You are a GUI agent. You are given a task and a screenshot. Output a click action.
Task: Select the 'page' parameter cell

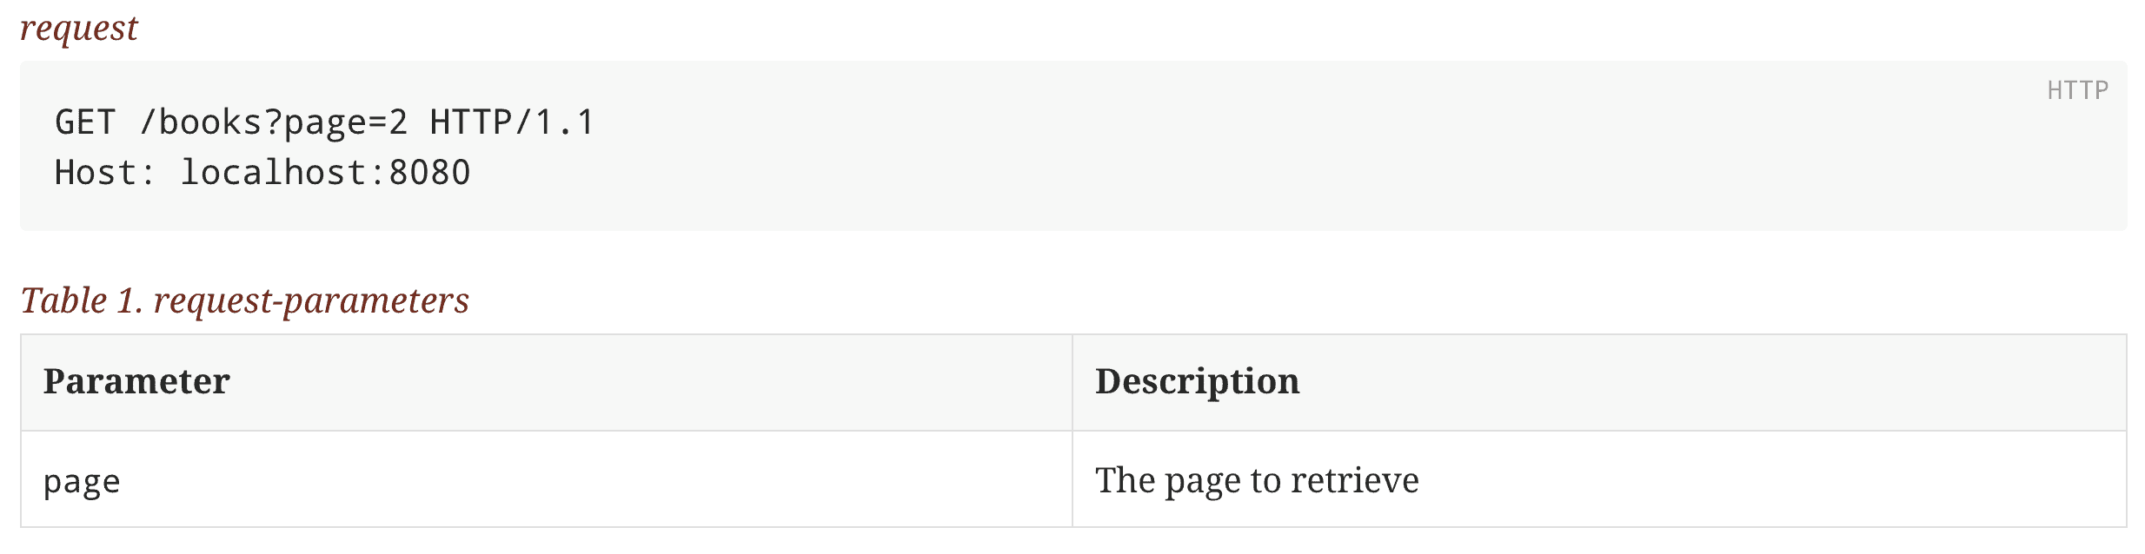547,479
